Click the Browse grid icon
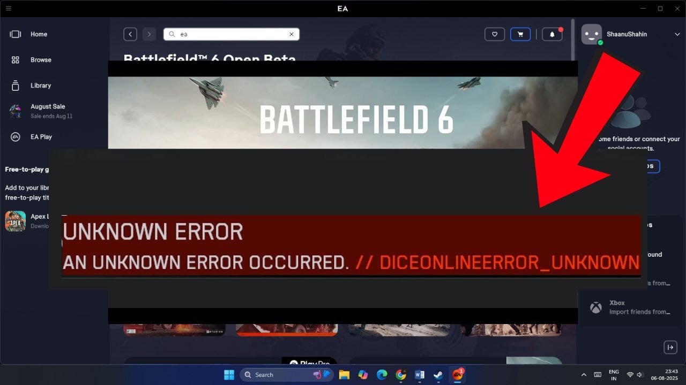The width and height of the screenshot is (686, 385). point(16,60)
